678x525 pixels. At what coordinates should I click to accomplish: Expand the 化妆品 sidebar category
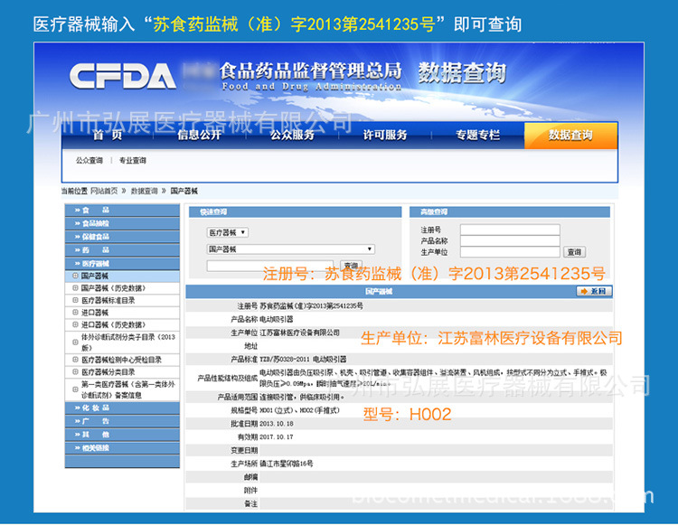122,408
